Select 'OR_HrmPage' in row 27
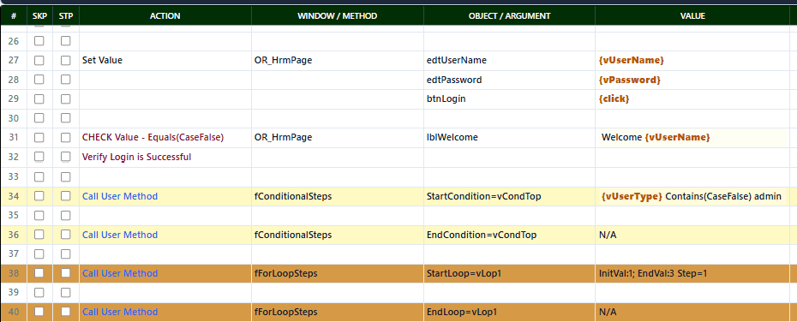 pyautogui.click(x=338, y=61)
